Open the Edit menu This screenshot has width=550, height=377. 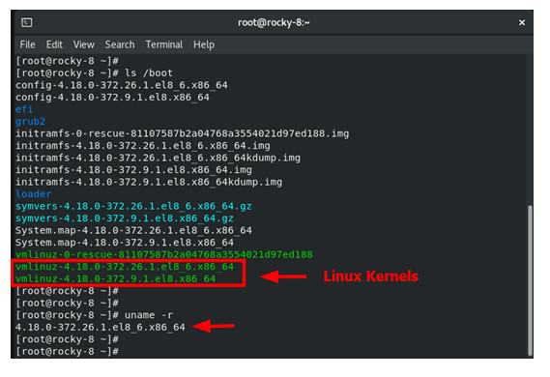pos(54,44)
